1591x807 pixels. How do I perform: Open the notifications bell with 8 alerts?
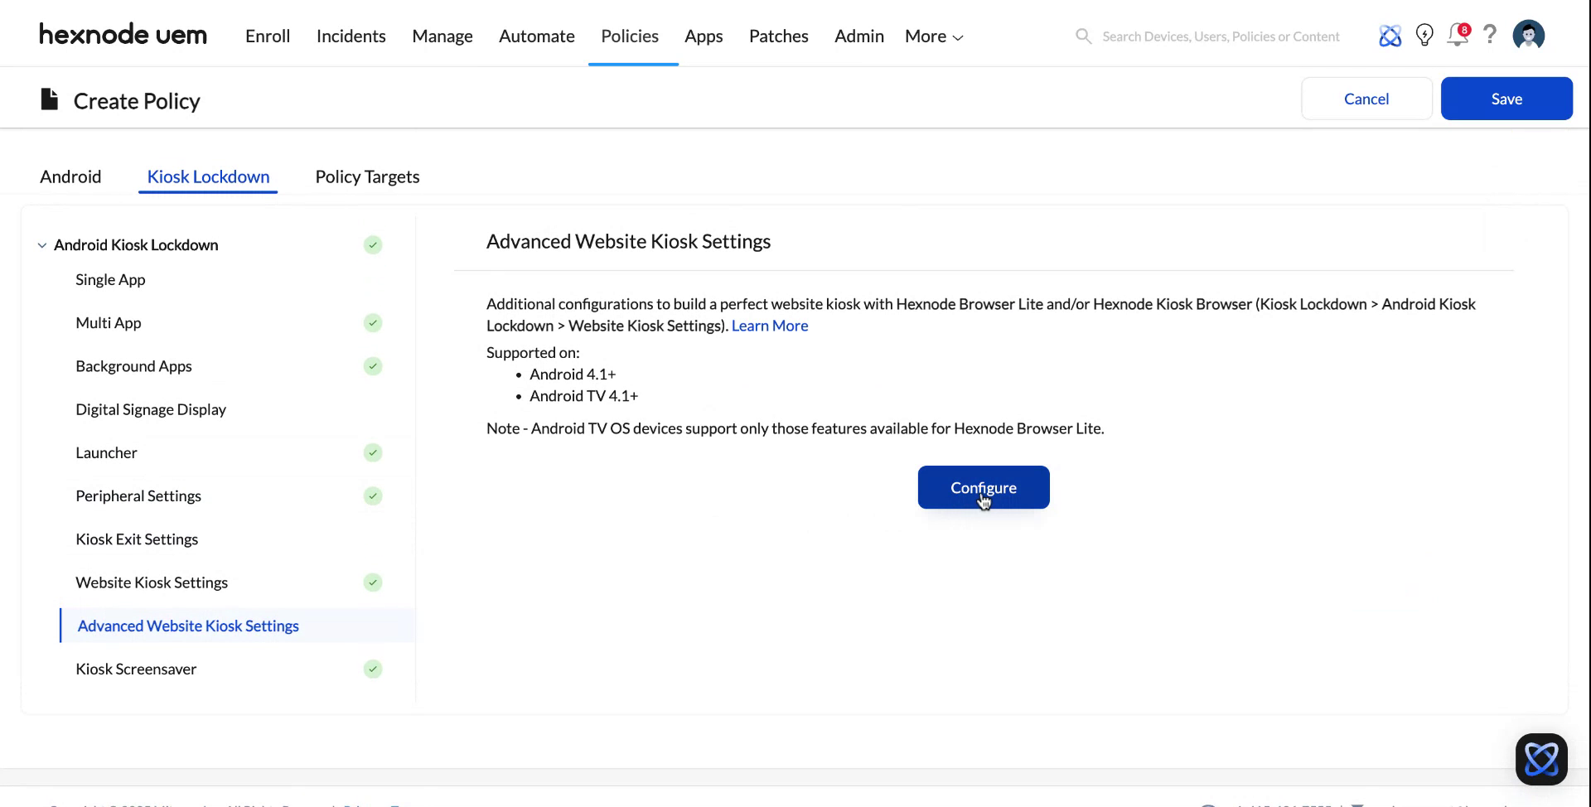tap(1458, 36)
